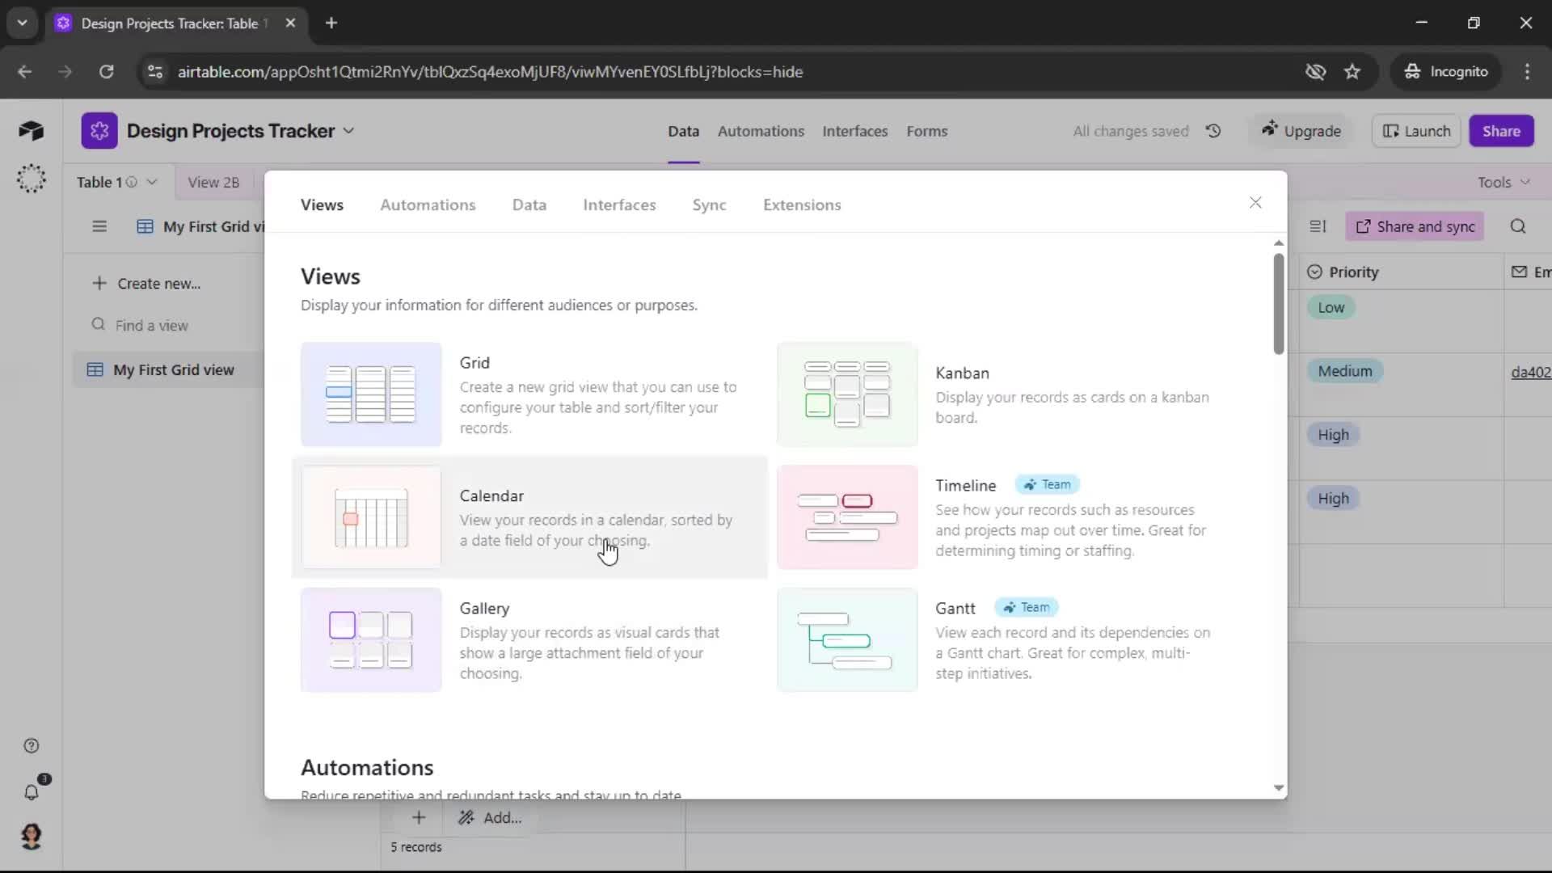
Task: Click the site information icon in address bar
Action: click(155, 72)
